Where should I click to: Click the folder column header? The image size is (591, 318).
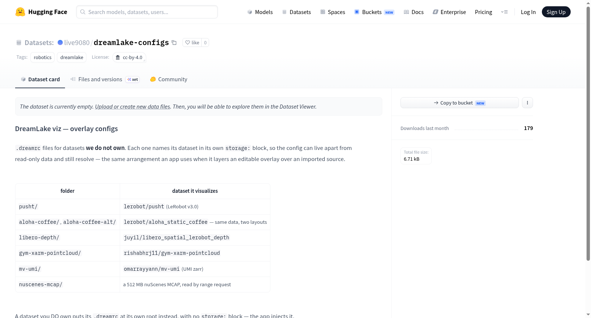pos(68,191)
